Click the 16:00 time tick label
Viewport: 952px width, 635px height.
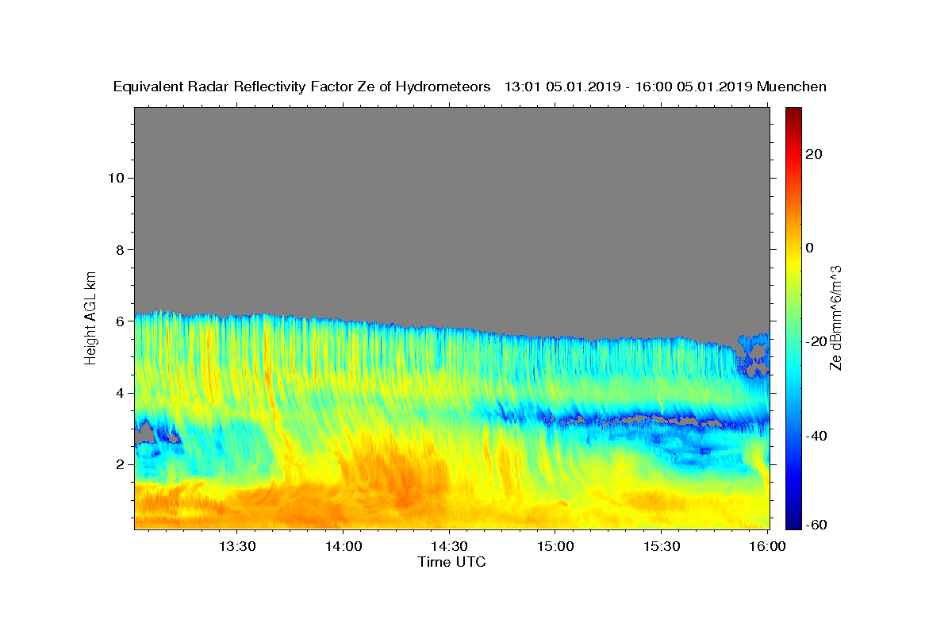(767, 547)
